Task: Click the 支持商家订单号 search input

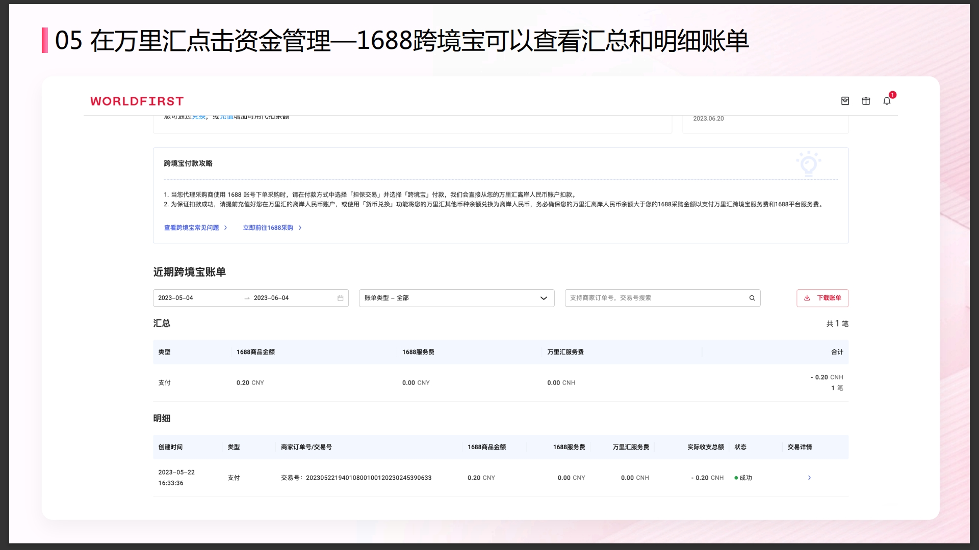Action: click(637, 298)
